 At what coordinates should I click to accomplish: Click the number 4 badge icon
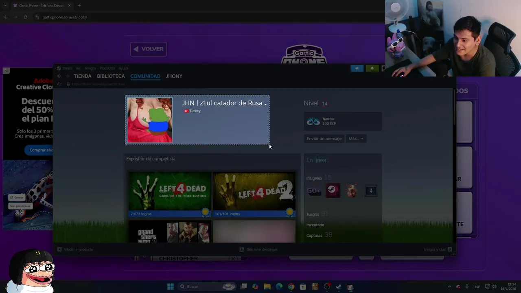point(371,191)
